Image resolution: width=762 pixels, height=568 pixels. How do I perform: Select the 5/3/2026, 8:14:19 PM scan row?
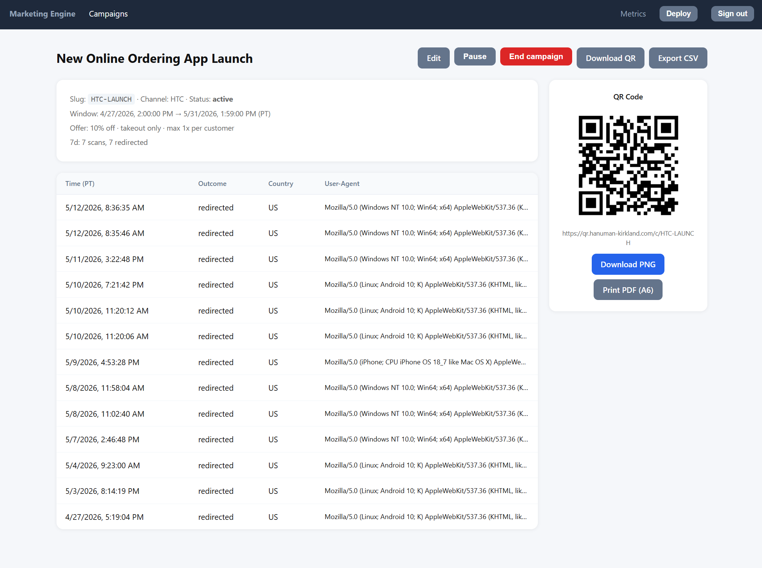tap(297, 491)
